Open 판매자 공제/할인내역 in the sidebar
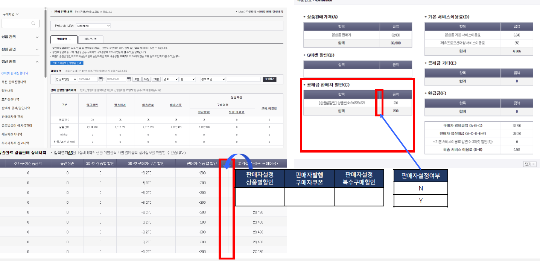This screenshot has height=261, width=540. 16,108
